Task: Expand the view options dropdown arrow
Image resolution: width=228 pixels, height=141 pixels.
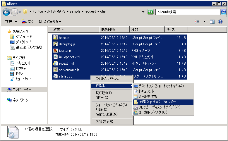Action: (204, 22)
